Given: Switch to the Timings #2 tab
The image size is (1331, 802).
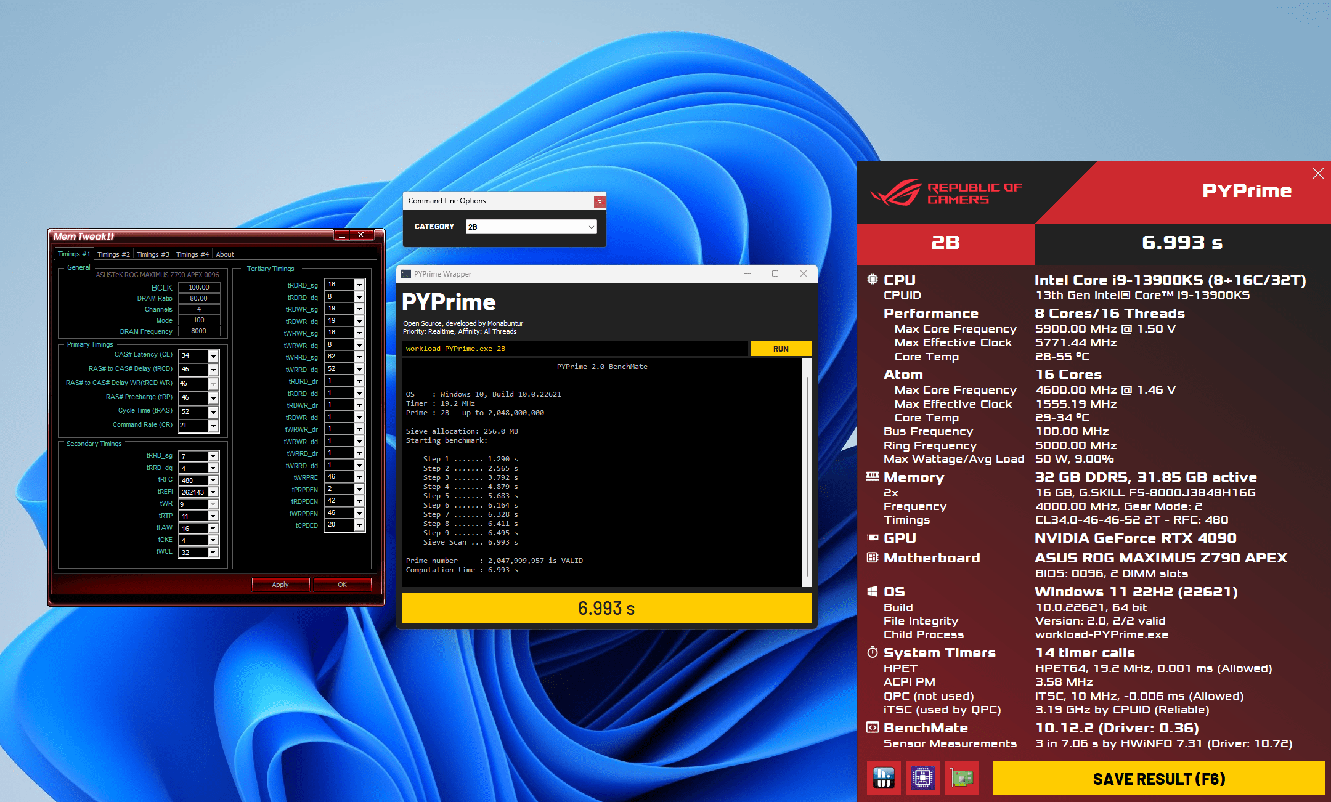Looking at the screenshot, I should (x=113, y=254).
